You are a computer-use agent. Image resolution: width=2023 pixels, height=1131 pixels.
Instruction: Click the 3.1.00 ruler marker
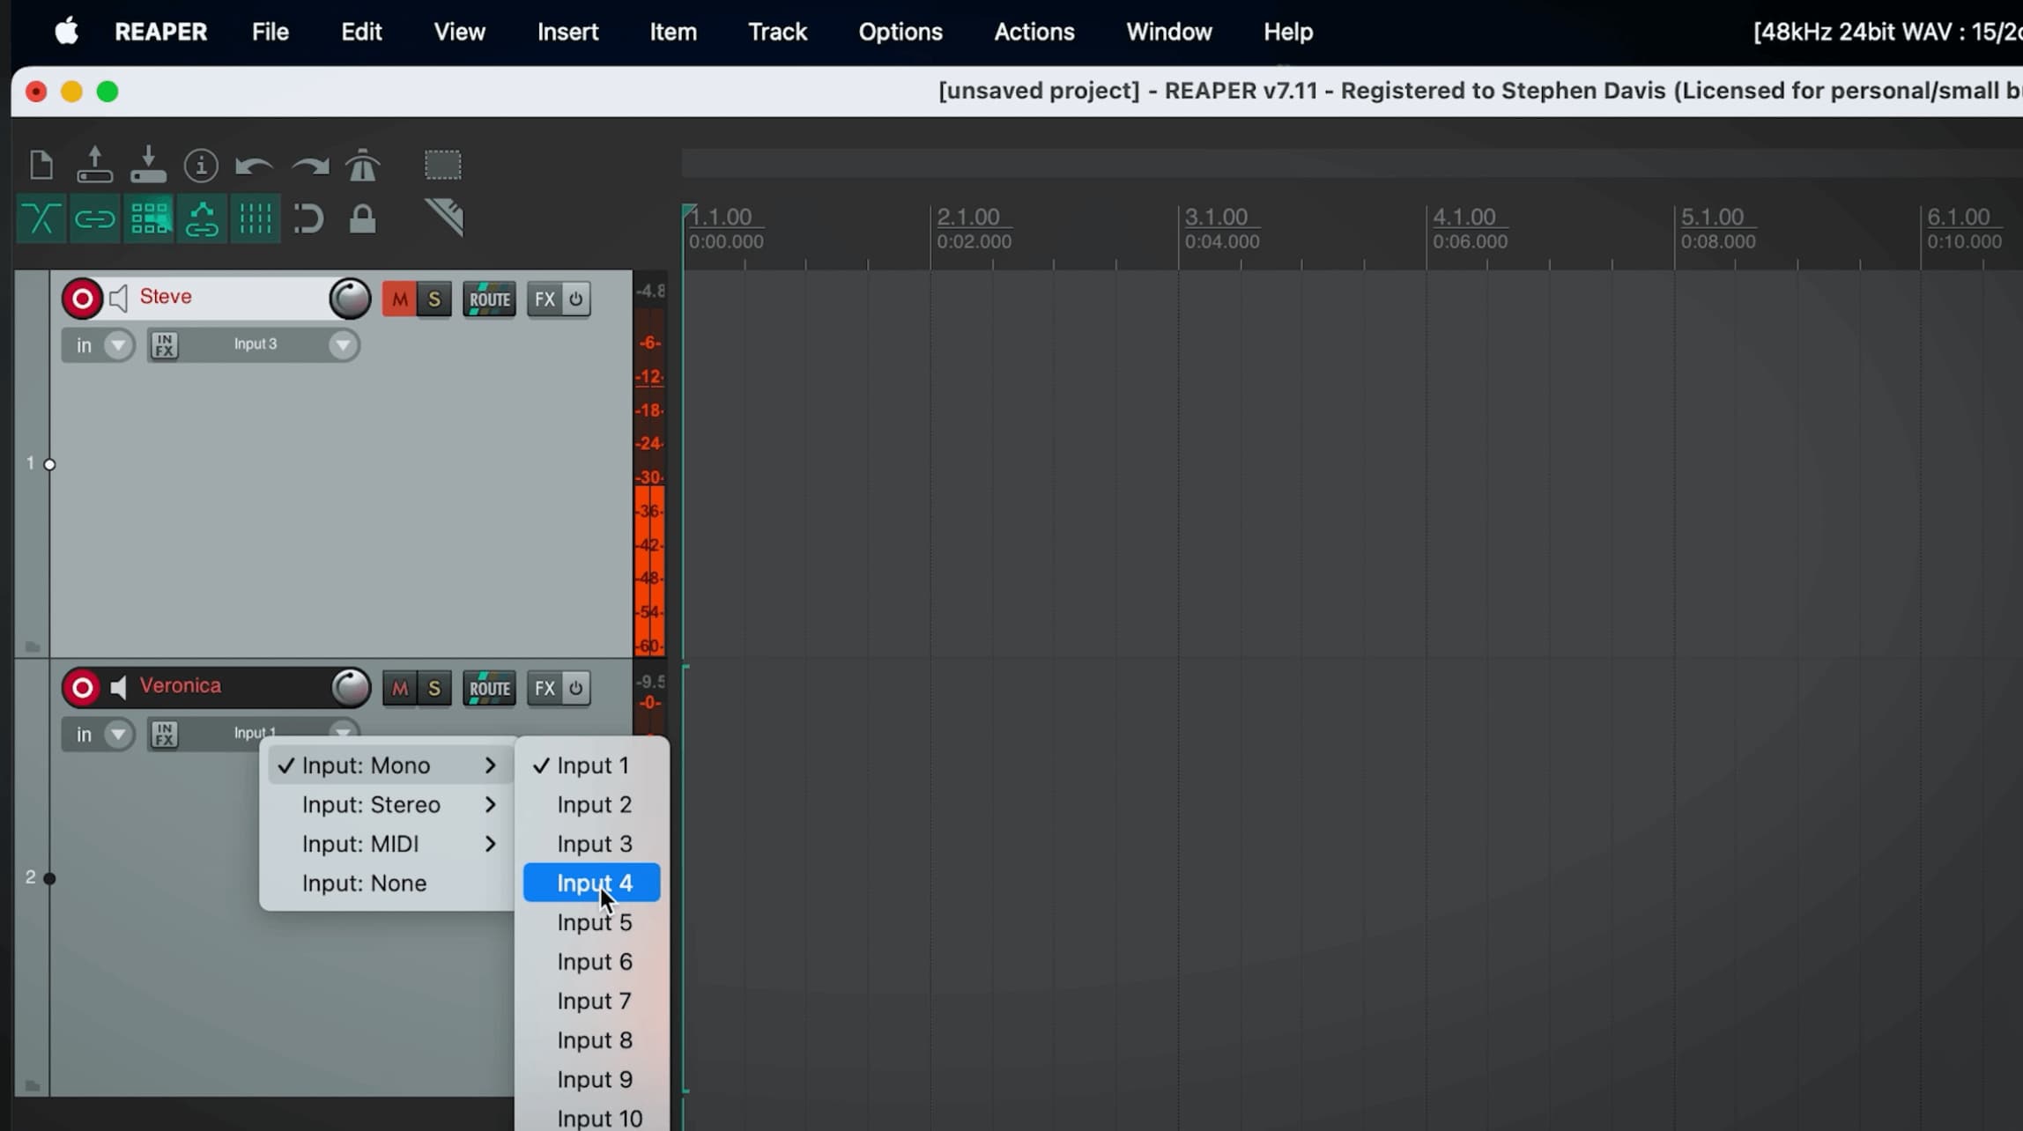1217,217
